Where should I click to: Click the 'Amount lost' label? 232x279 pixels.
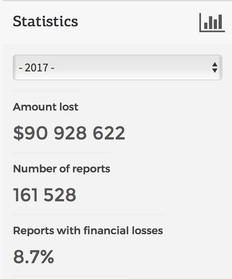pyautogui.click(x=46, y=107)
